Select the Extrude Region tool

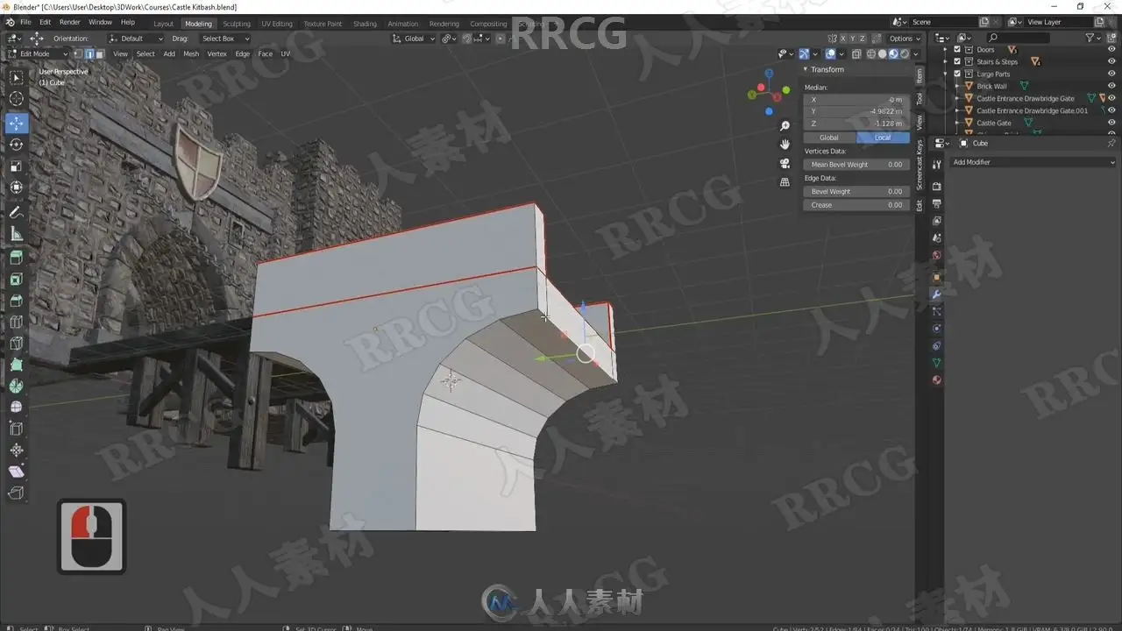click(17, 259)
